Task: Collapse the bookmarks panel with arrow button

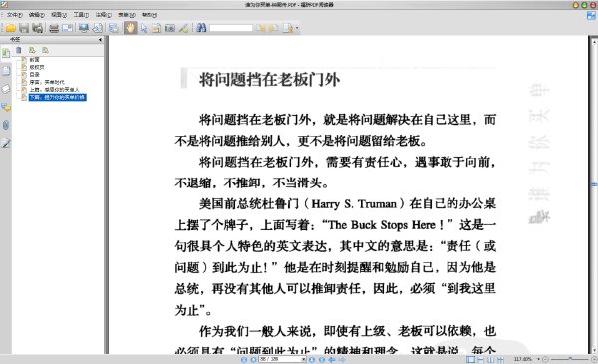Action: [x=100, y=39]
